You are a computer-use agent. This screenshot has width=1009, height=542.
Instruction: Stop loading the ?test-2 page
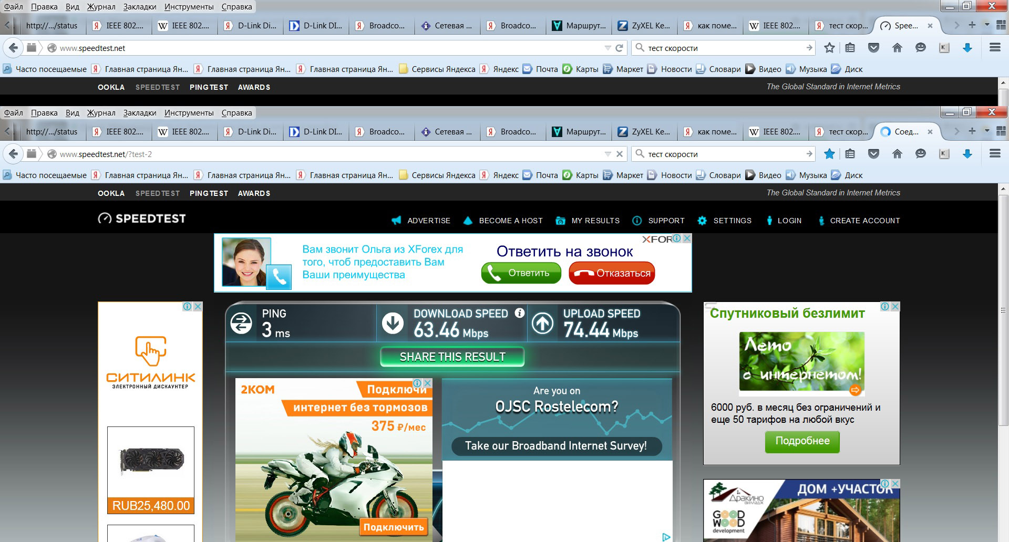point(620,154)
